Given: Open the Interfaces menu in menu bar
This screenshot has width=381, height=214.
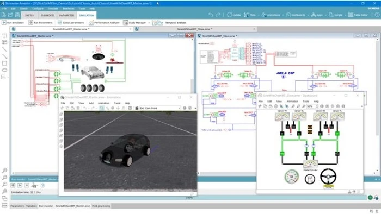Looking at the screenshot, I should [68, 9].
